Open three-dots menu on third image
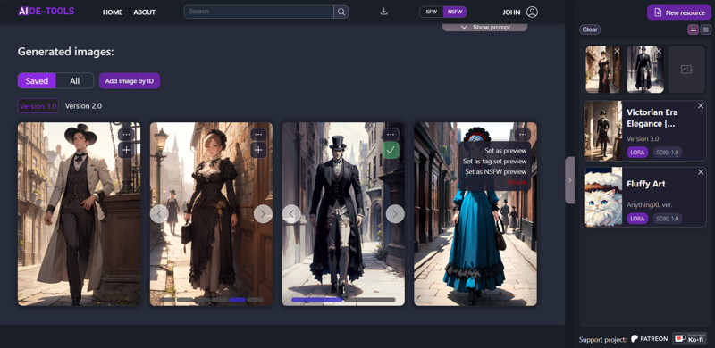The width and height of the screenshot is (715, 348). pyautogui.click(x=391, y=135)
